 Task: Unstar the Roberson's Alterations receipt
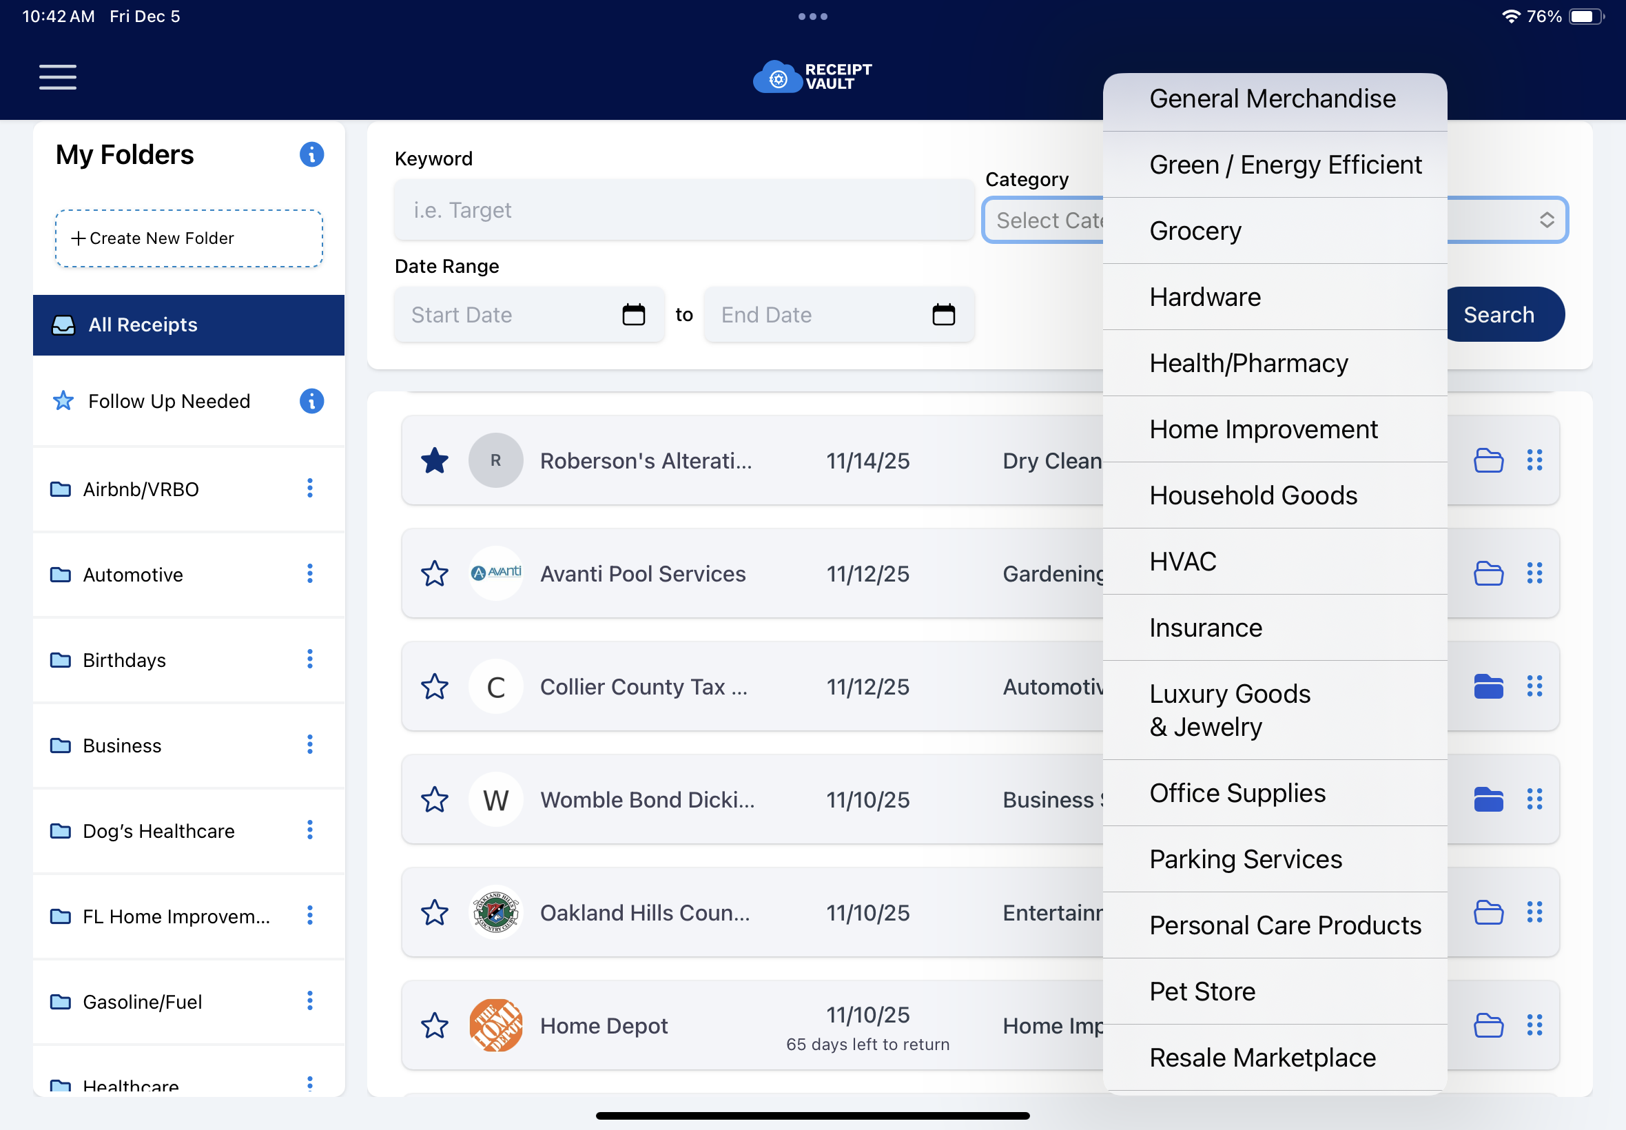(435, 460)
